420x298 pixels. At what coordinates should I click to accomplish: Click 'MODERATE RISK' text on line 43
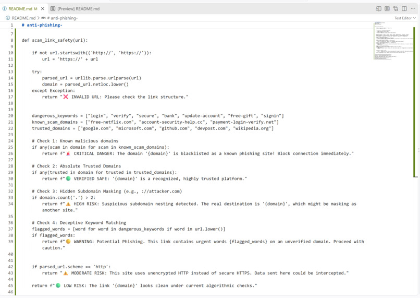click(88, 273)
